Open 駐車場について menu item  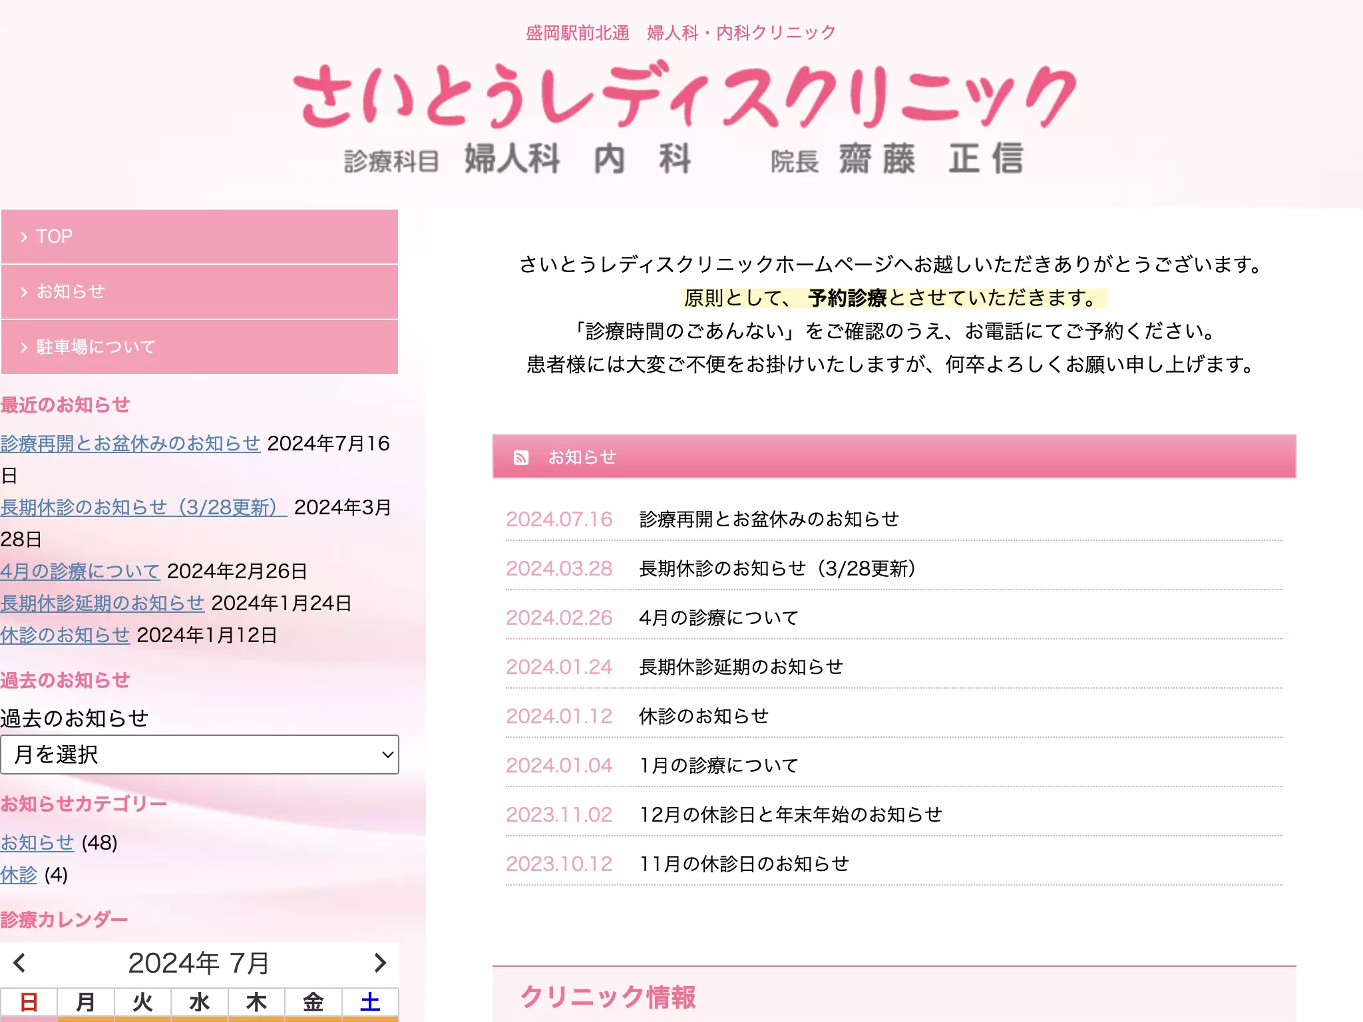(x=200, y=347)
